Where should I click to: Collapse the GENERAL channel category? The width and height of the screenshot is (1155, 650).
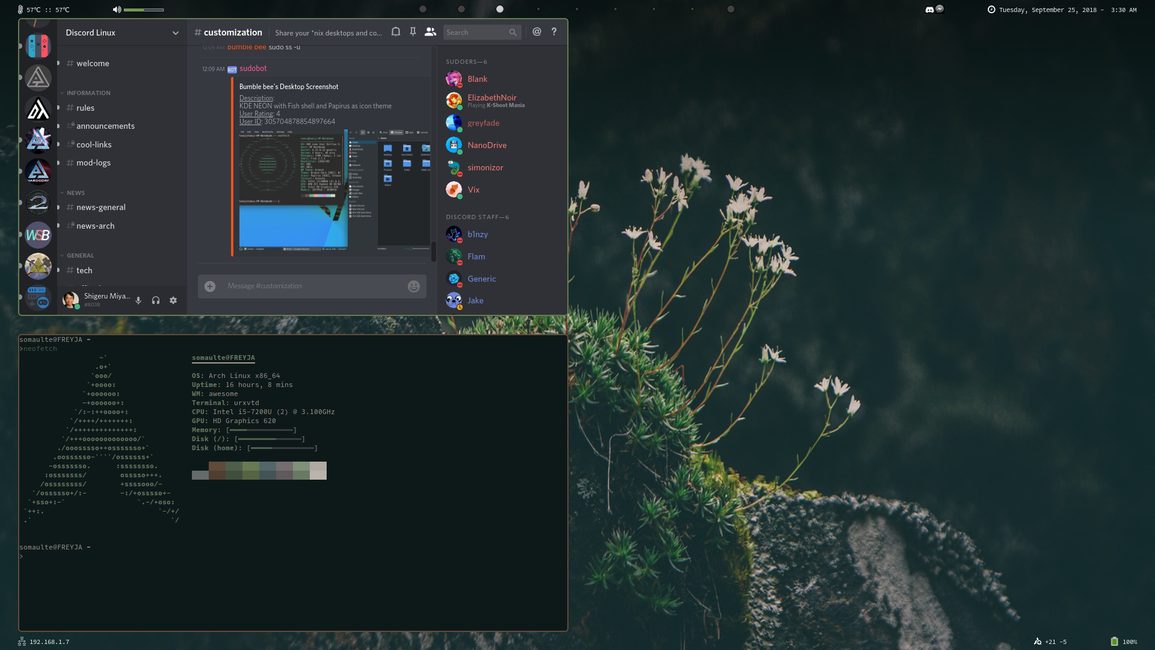pyautogui.click(x=77, y=256)
